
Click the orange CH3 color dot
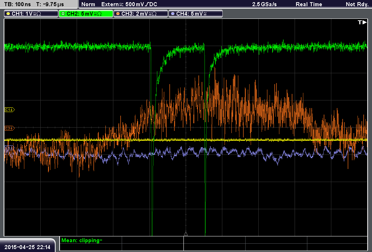pos(118,14)
